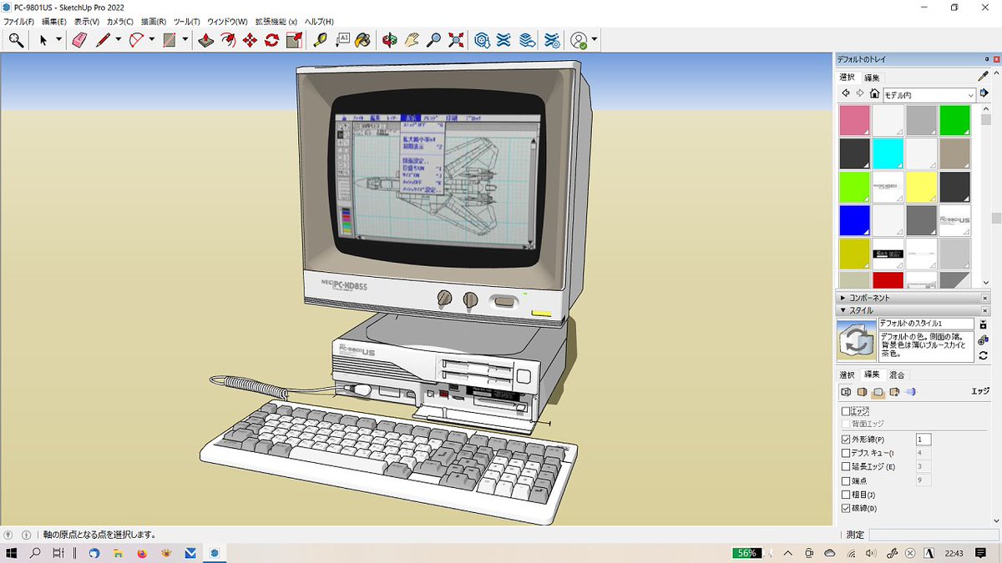Open the モデル内 materials dropdown
This screenshot has width=1002, height=563.
point(929,95)
